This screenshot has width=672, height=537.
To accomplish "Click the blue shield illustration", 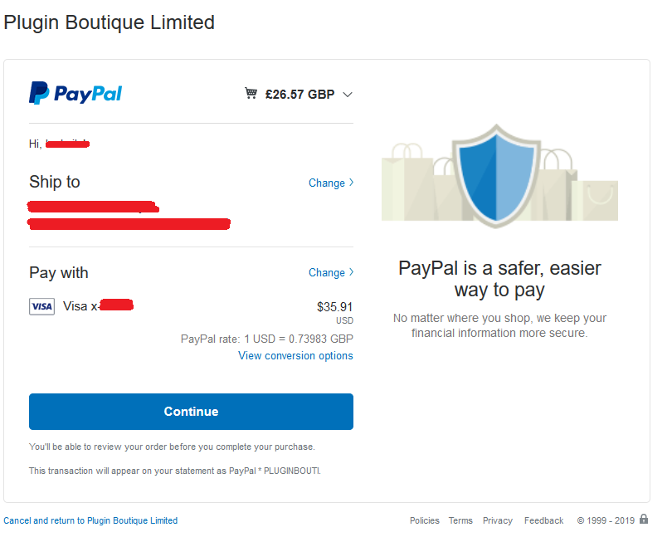I will [496, 175].
